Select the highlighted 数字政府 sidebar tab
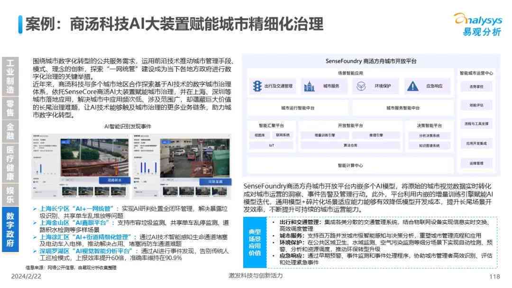Screen dimensions: 512x288 [x=10, y=229]
